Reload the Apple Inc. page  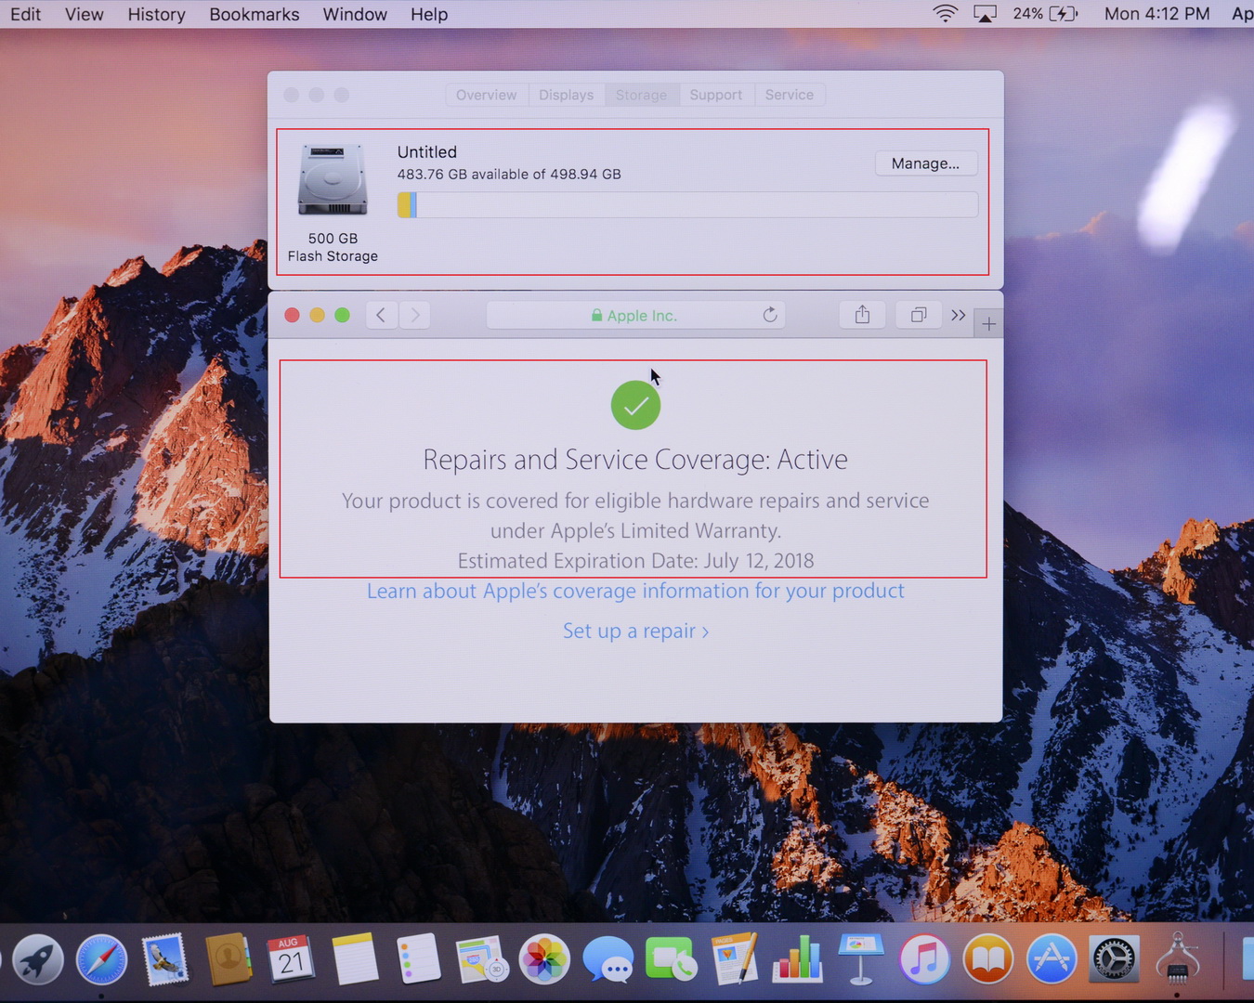[770, 315]
